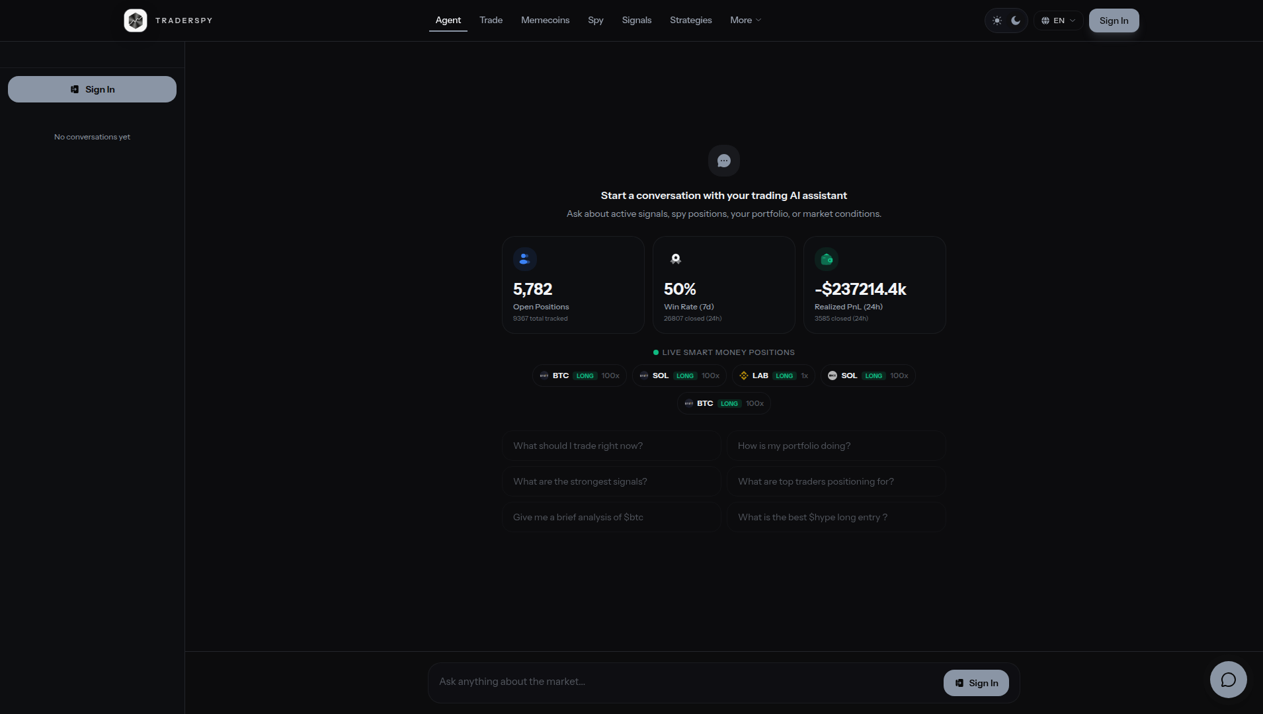Click Sign In in the top bar

1114,20
